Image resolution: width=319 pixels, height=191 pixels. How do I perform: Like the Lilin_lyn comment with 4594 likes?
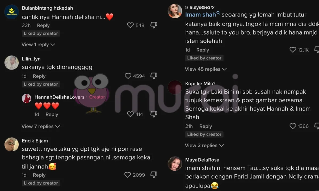tap(128, 76)
